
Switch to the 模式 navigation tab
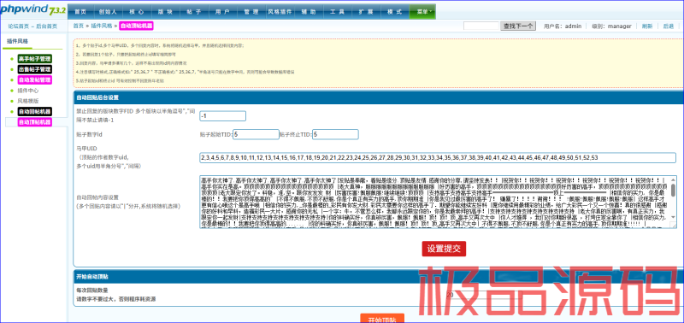pyautogui.click(x=395, y=12)
